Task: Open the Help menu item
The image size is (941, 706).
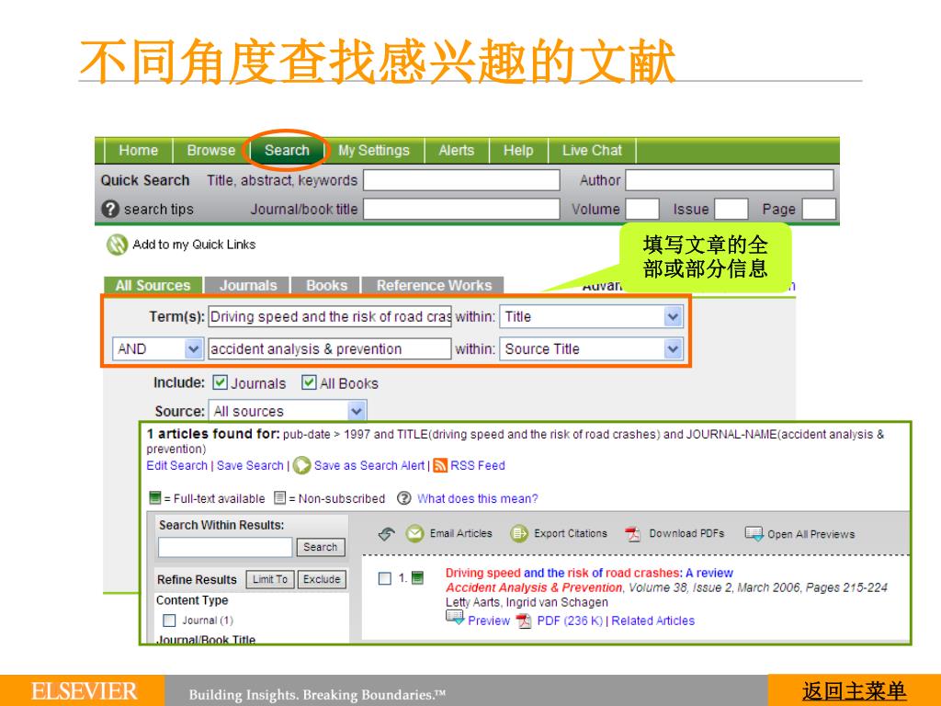Action: [518, 150]
